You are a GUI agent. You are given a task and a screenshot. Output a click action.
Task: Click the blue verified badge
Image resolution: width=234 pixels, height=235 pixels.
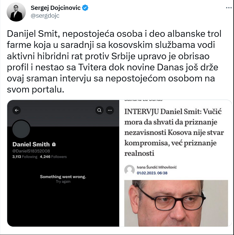pyautogui.click(x=85, y=8)
